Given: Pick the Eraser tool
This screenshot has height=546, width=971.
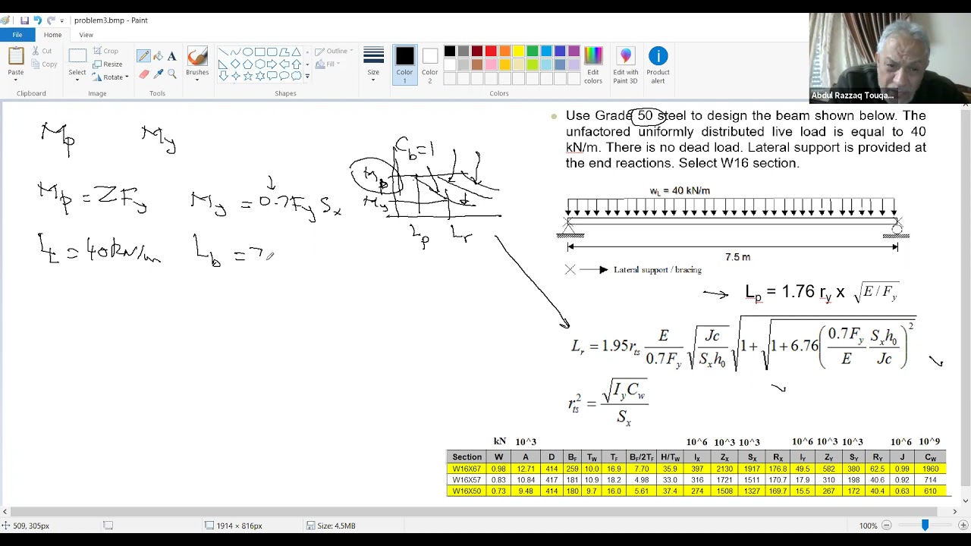Looking at the screenshot, I should (x=143, y=74).
